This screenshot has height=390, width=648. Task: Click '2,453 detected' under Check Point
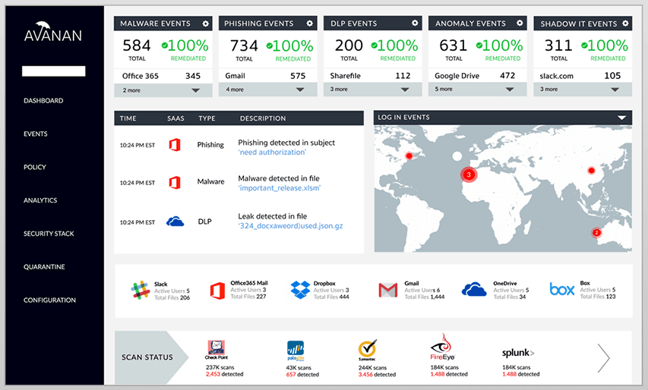tap(225, 374)
